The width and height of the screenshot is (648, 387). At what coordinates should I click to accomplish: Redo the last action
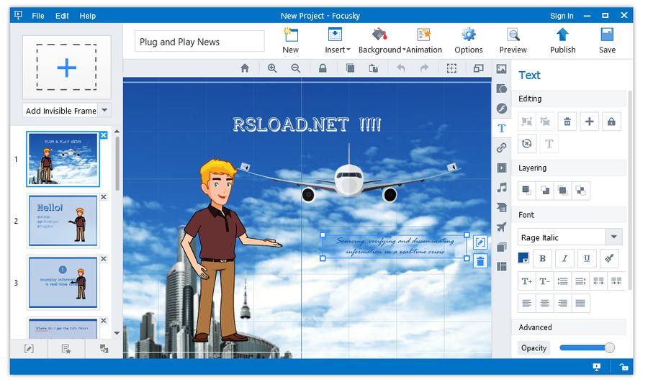(424, 68)
